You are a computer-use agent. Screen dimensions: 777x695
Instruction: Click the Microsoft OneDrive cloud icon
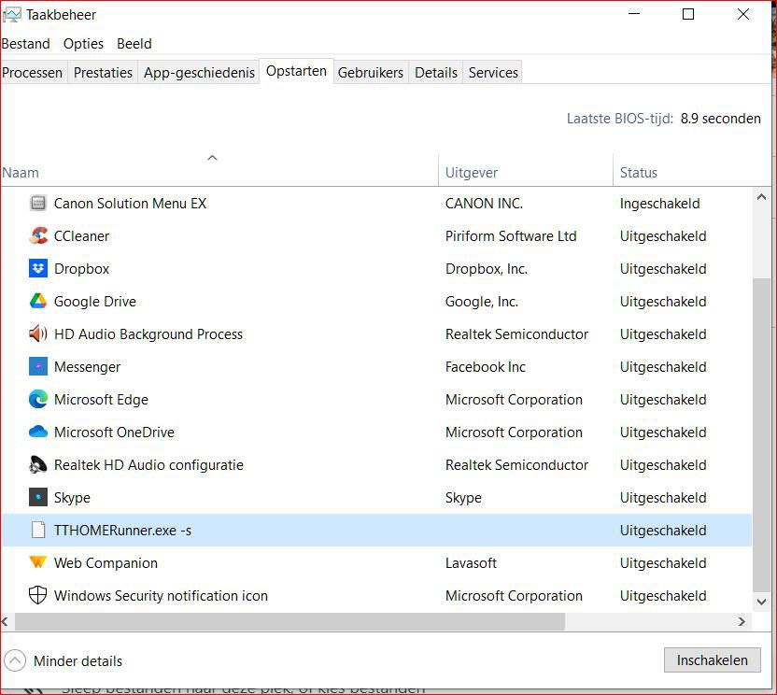38,433
